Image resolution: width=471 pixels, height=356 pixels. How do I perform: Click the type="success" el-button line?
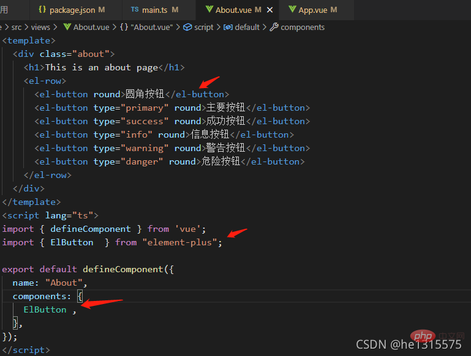[x=172, y=121]
